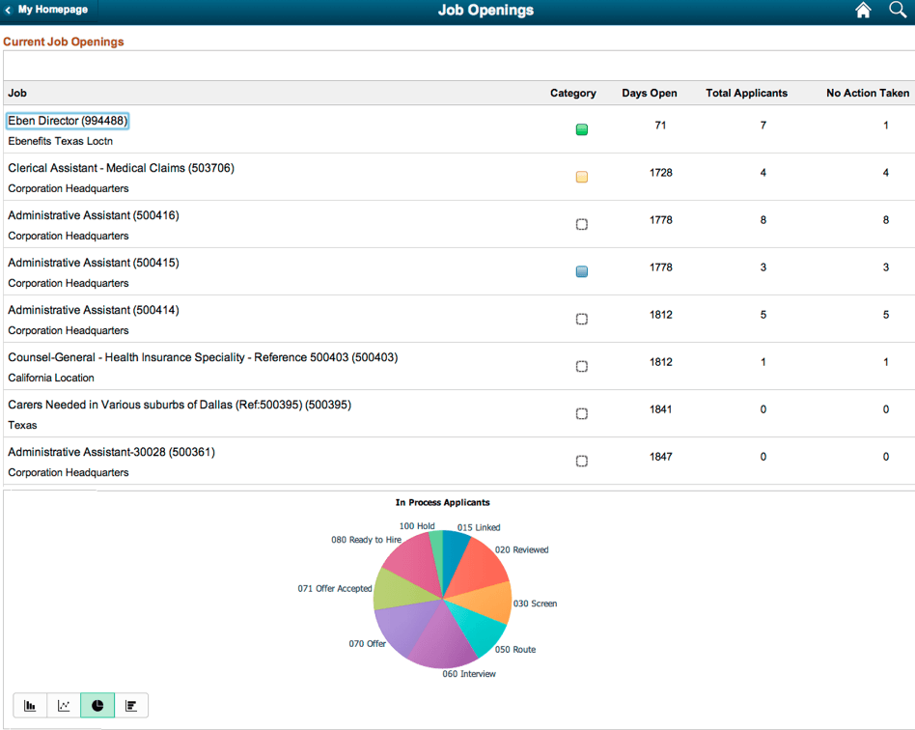Switch to bar chart view
Viewport: 915px width, 730px height.
pos(29,705)
